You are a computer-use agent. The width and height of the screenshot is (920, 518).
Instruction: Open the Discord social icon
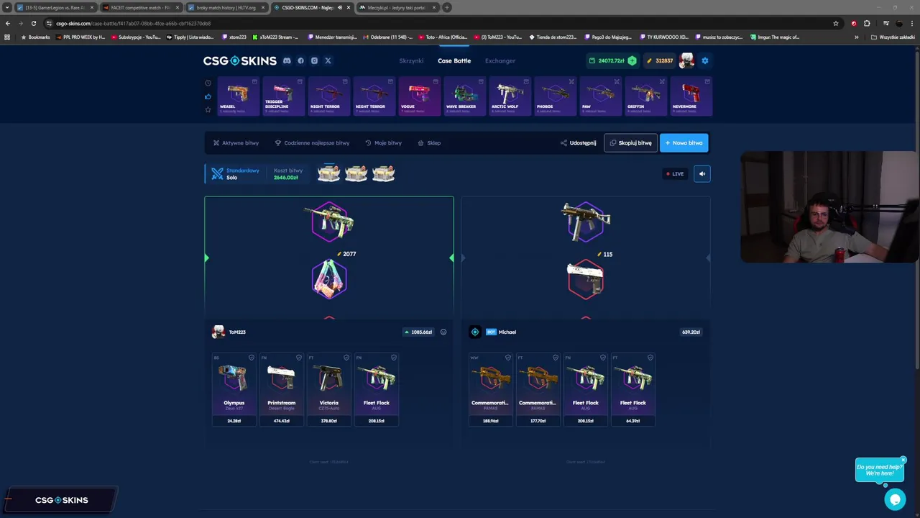point(287,60)
